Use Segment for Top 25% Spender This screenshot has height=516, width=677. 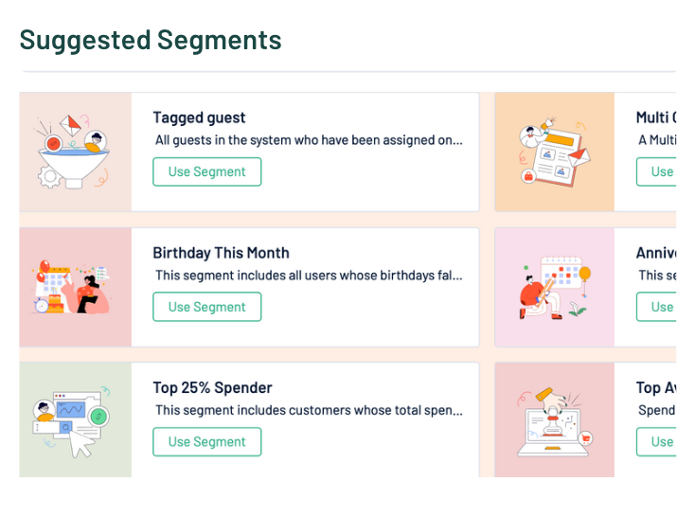point(206,441)
